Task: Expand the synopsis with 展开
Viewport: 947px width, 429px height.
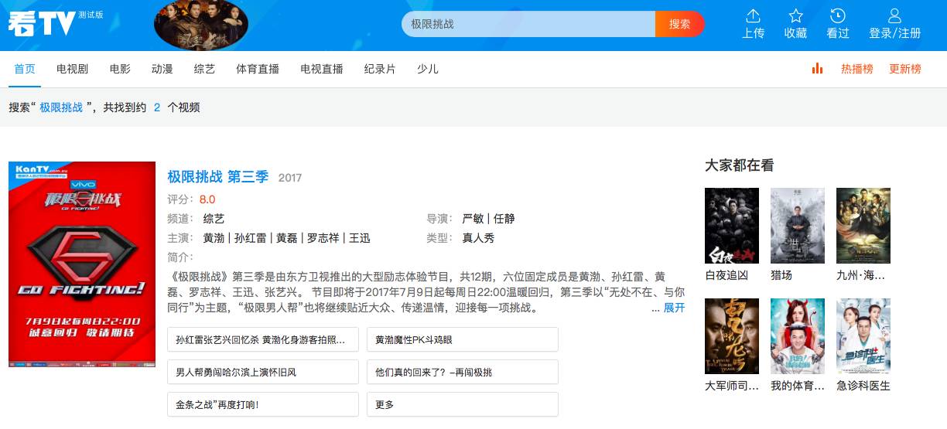Action: tap(674, 308)
